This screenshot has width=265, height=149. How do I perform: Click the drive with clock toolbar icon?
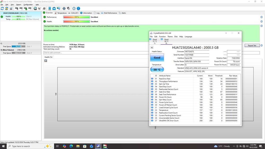coord(21,8)
